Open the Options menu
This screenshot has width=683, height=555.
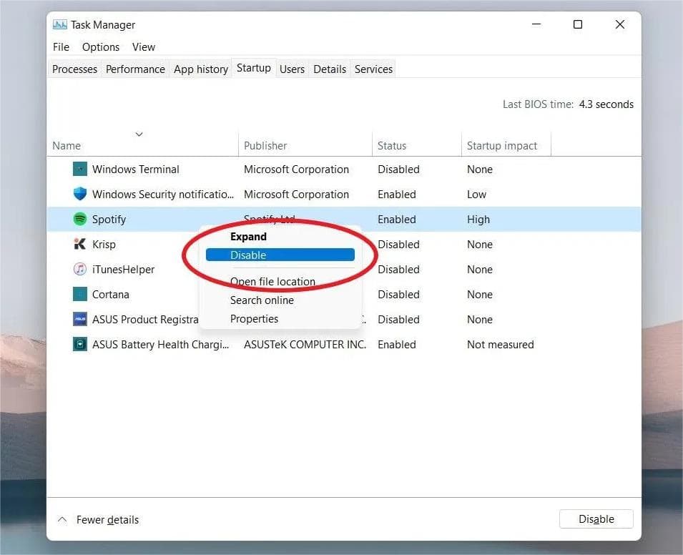pos(101,47)
